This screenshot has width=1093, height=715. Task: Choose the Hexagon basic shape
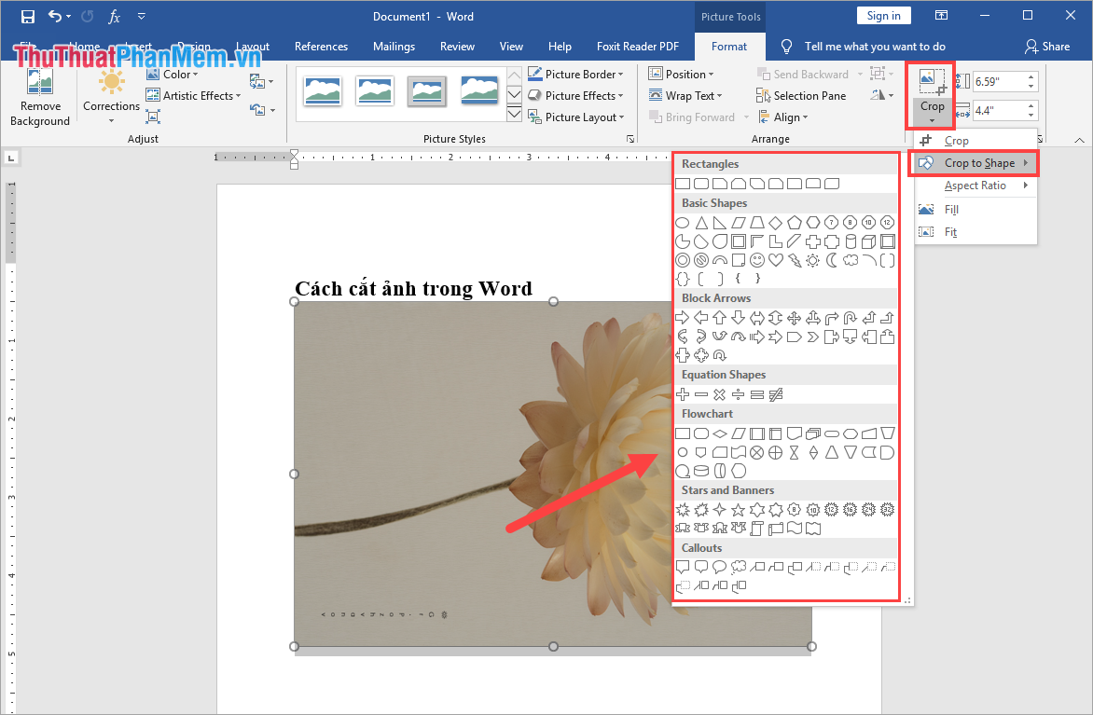(x=813, y=223)
